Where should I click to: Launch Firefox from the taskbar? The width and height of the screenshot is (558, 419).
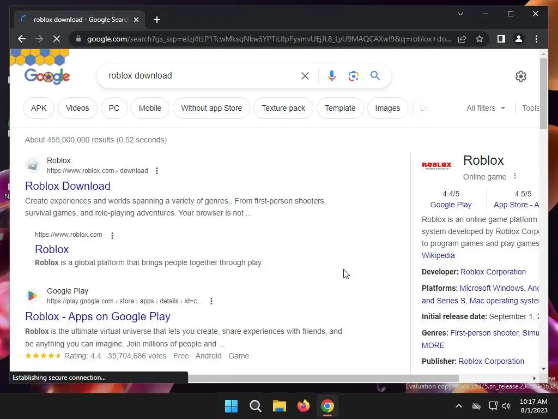click(x=304, y=406)
